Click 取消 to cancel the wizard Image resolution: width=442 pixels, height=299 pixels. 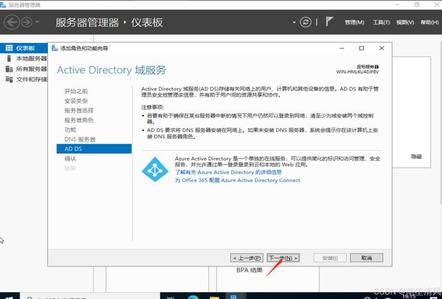tap(367, 258)
